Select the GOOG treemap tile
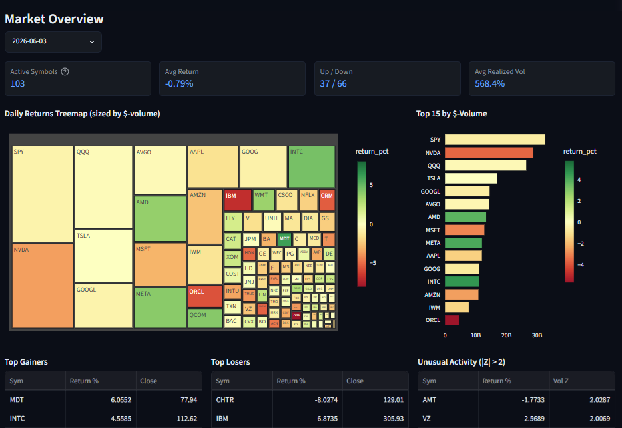 (264, 166)
